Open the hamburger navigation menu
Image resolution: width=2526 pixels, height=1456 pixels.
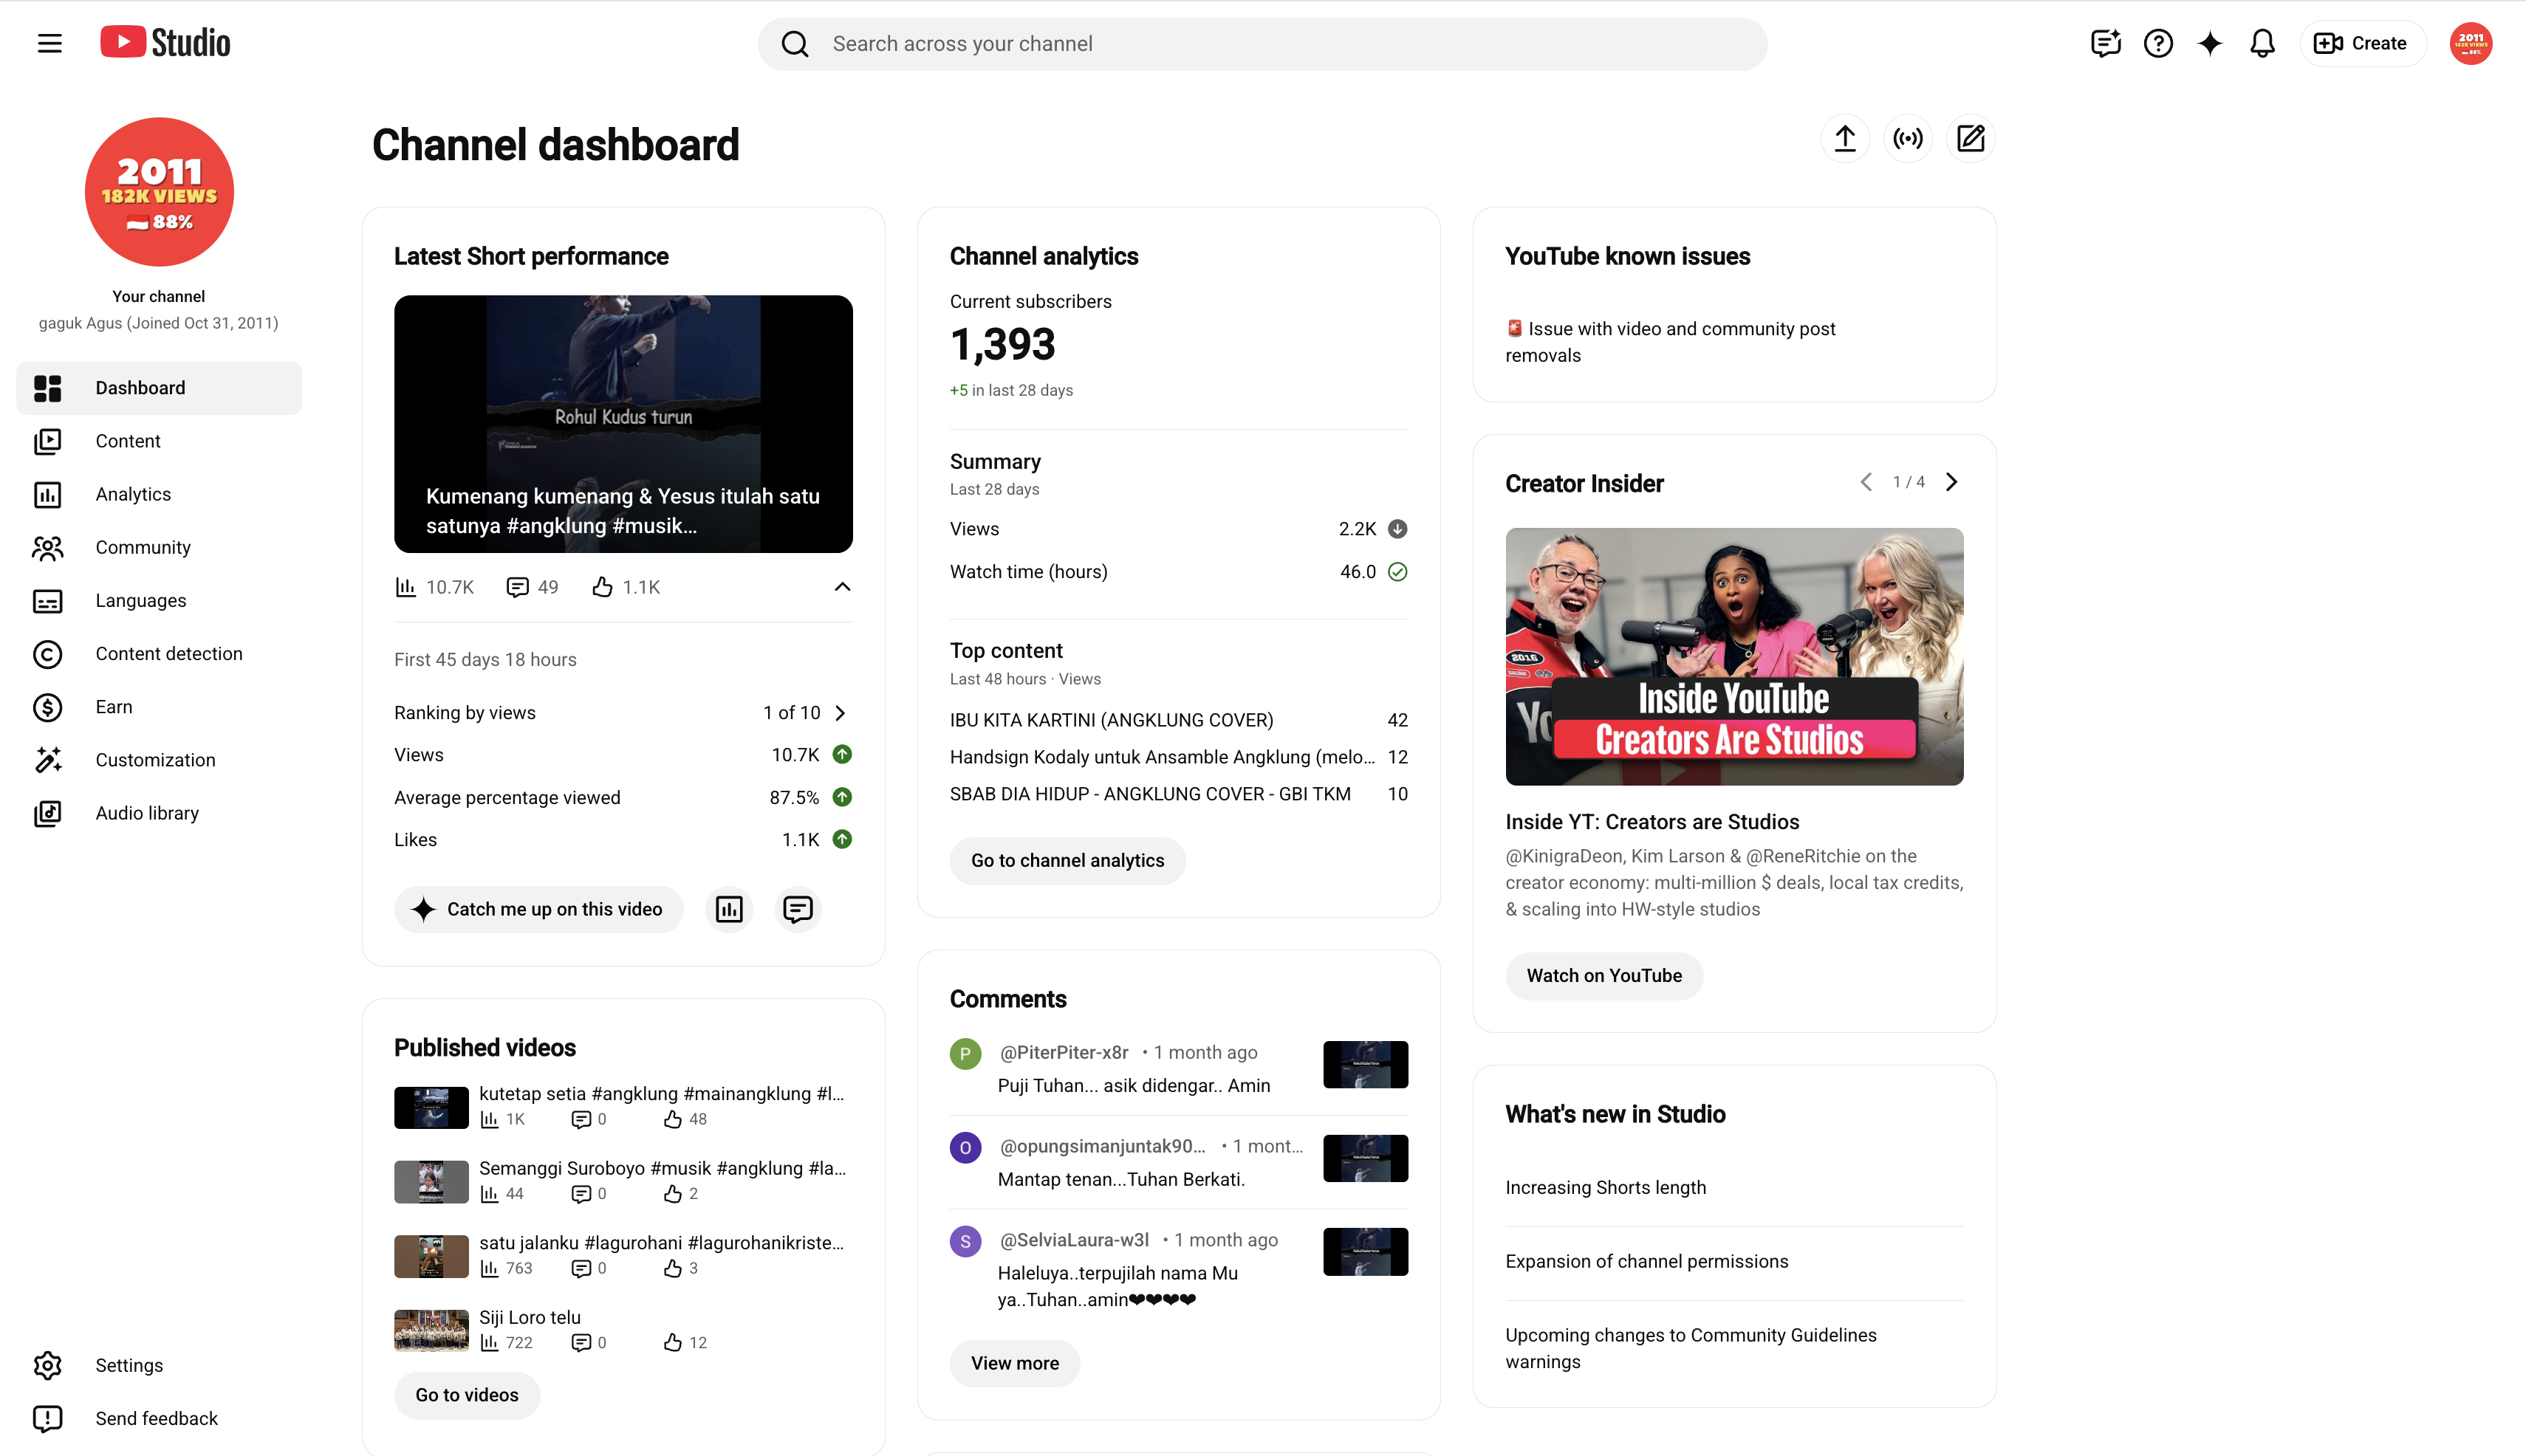(49, 43)
